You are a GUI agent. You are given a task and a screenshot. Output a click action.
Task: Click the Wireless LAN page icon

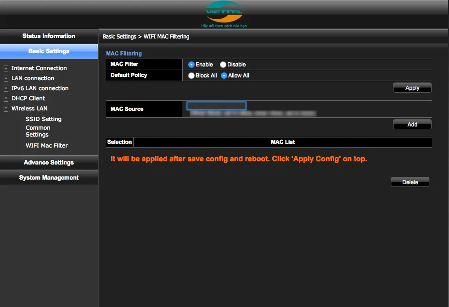[6, 109]
